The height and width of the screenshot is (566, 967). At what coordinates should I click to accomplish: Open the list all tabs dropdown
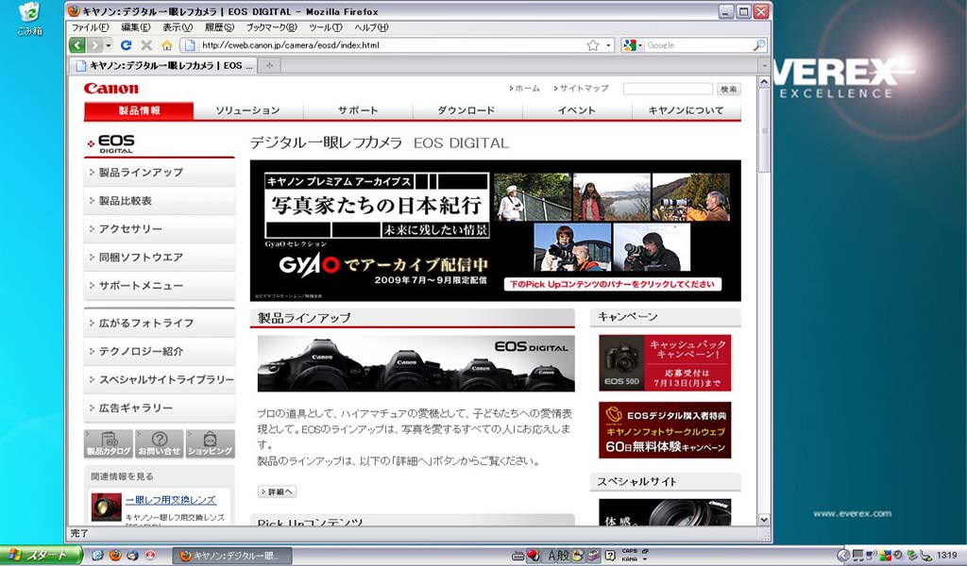764,65
